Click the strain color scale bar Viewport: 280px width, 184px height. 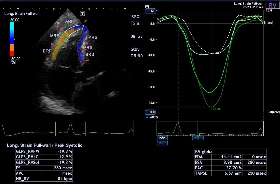[12, 40]
